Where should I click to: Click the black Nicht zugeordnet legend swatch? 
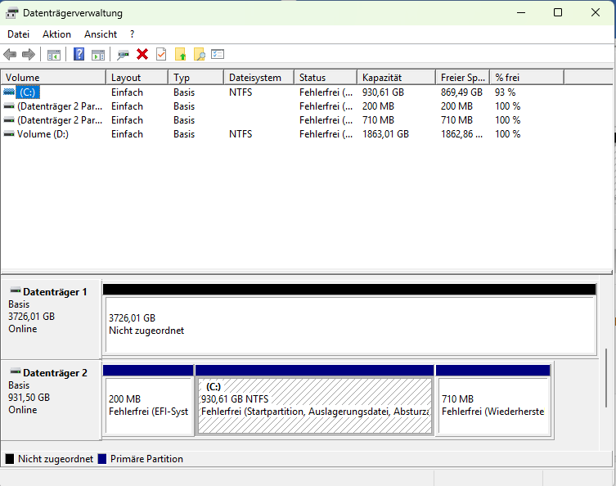(10, 459)
